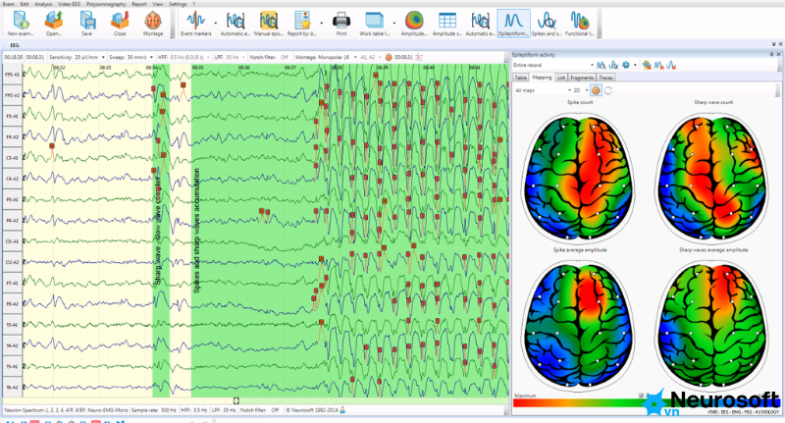Toggle the map rotation circle icon
This screenshot has height=423, width=785.
tap(608, 90)
